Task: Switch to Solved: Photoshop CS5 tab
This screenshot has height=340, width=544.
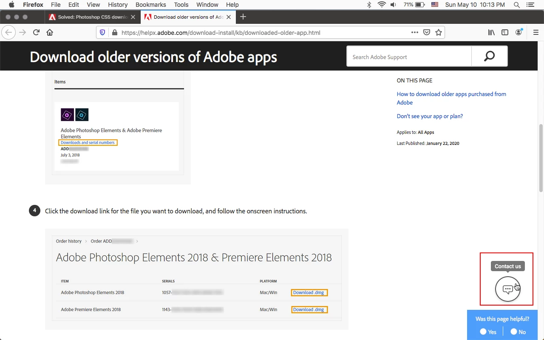Action: tap(92, 17)
